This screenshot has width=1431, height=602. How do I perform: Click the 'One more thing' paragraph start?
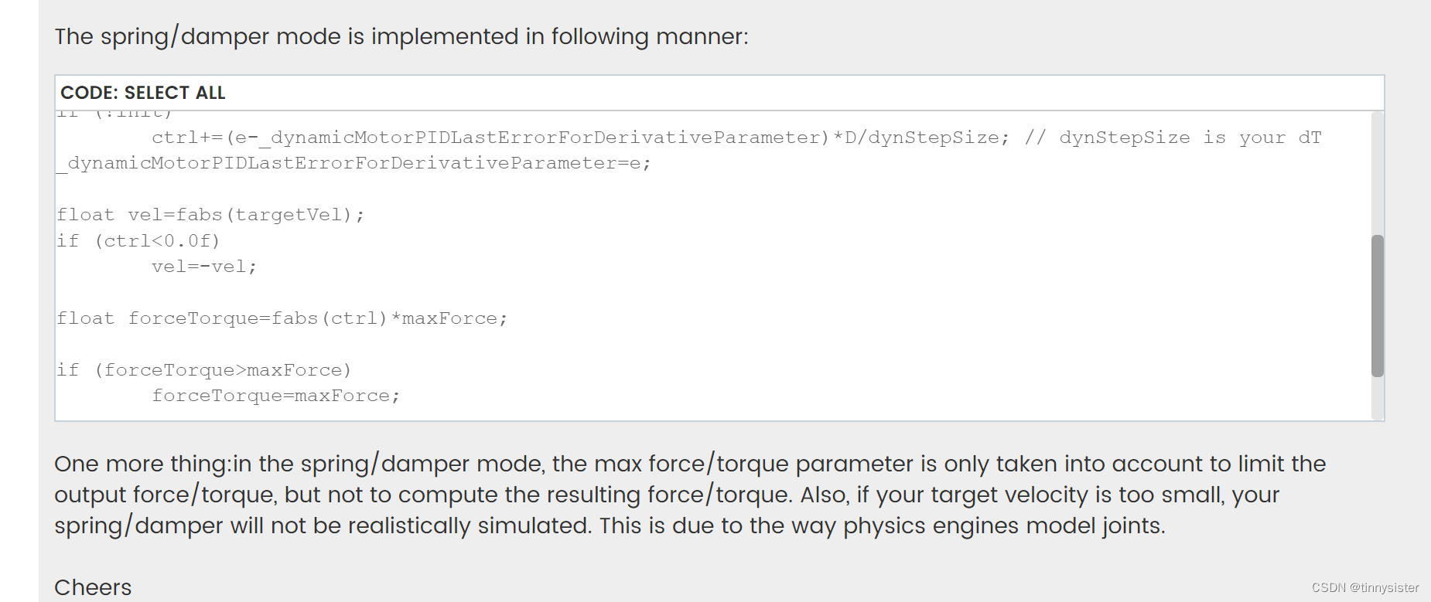point(142,464)
